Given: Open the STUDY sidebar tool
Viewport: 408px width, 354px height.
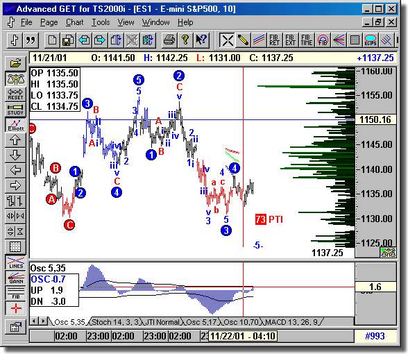Looking at the screenshot, I should (15, 110).
